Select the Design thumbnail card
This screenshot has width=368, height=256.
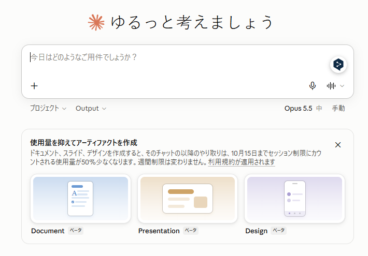(x=294, y=199)
